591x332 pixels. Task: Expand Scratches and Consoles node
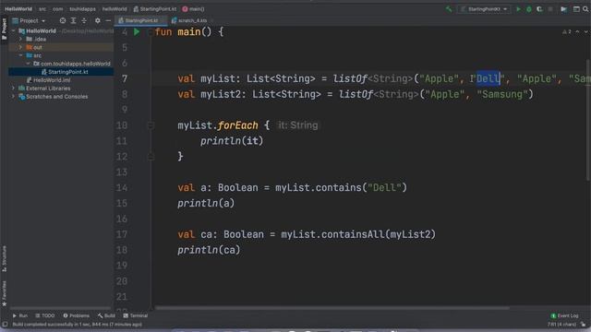coord(14,96)
